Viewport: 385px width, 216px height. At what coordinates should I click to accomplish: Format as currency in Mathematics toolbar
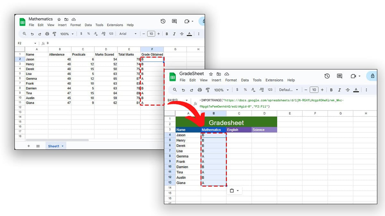click(81, 34)
